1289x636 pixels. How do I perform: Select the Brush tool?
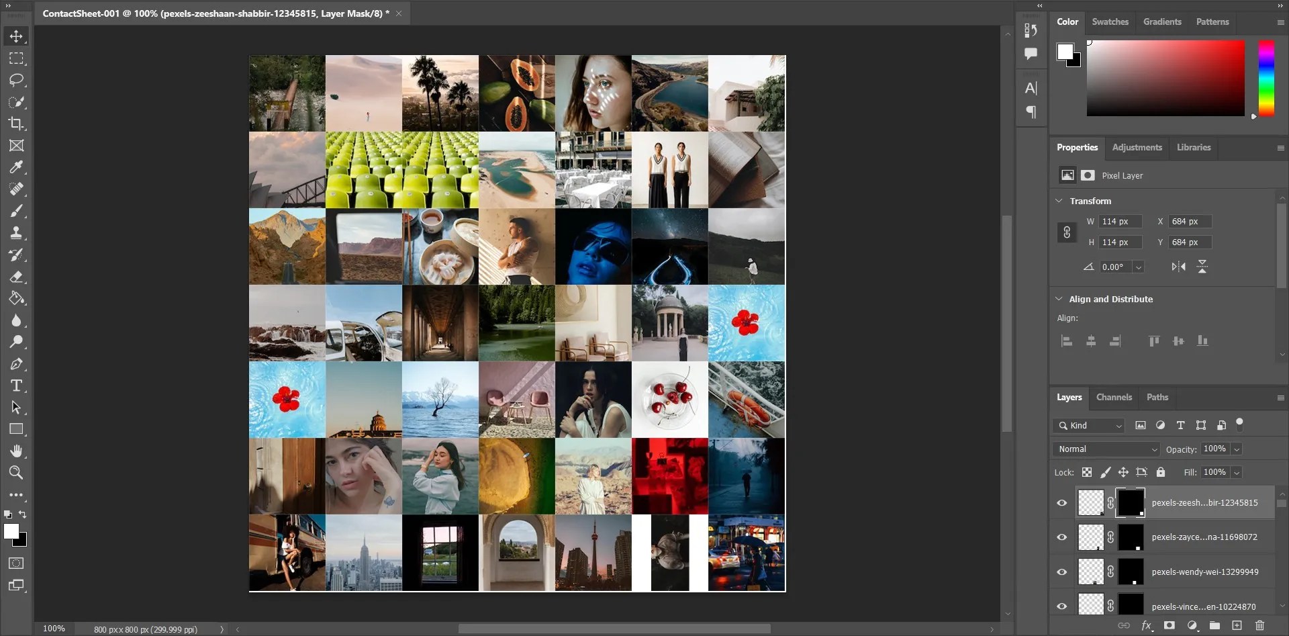(17, 210)
